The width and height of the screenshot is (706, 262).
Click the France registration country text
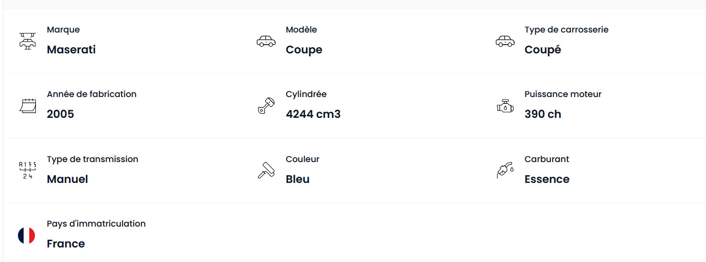pyautogui.click(x=66, y=244)
